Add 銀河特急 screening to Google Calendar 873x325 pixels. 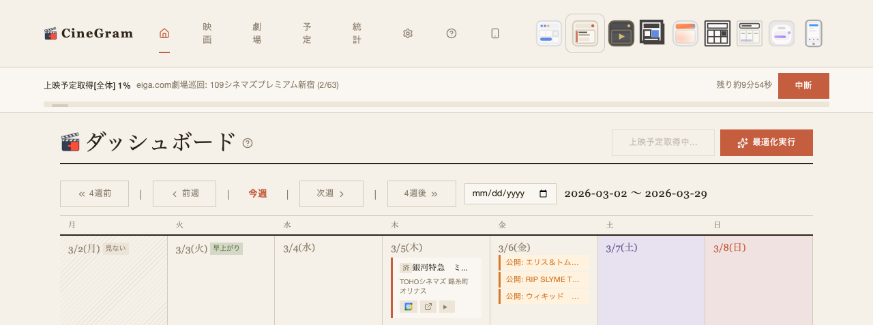[x=409, y=307]
